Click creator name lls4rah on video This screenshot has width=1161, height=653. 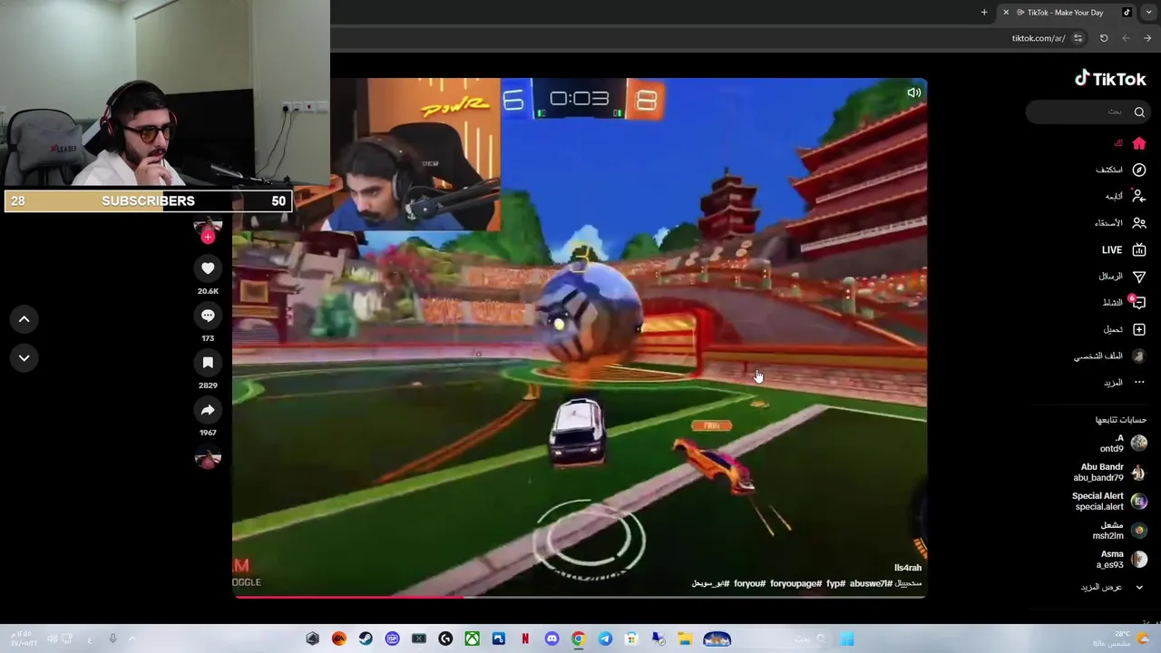click(x=908, y=568)
